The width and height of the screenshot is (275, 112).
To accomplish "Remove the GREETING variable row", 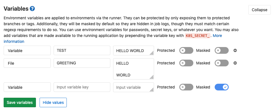I will (235, 63).
